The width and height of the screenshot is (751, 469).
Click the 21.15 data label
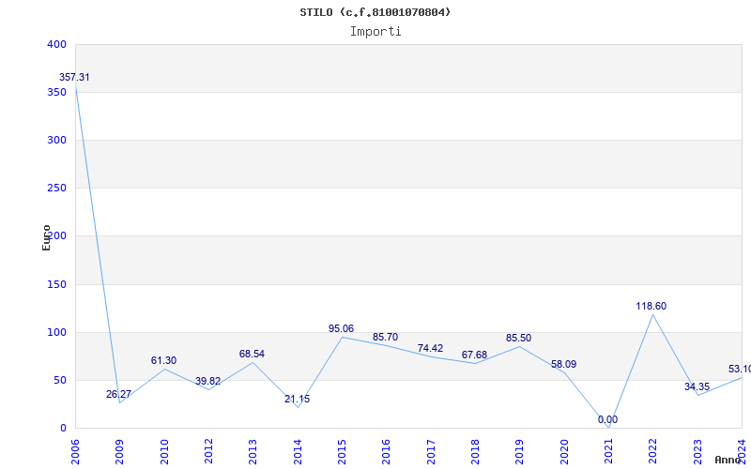297,400
